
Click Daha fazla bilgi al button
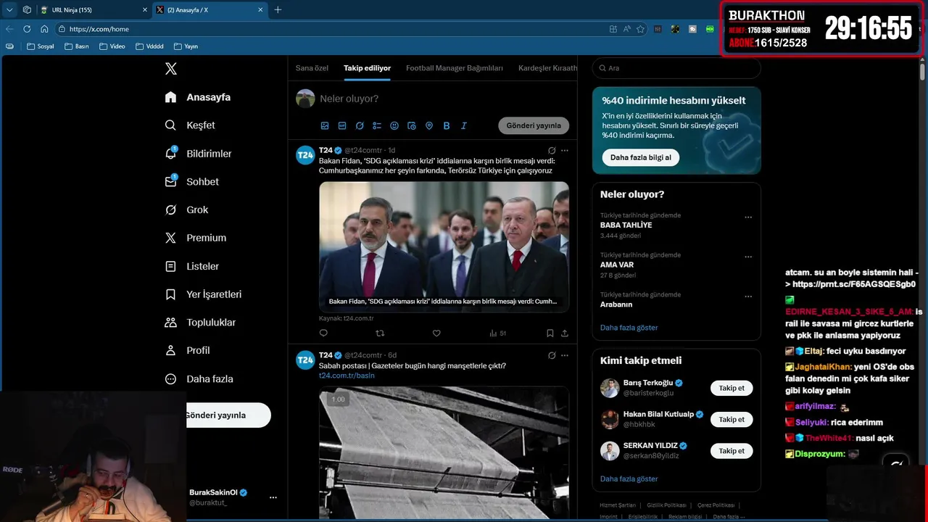click(640, 157)
